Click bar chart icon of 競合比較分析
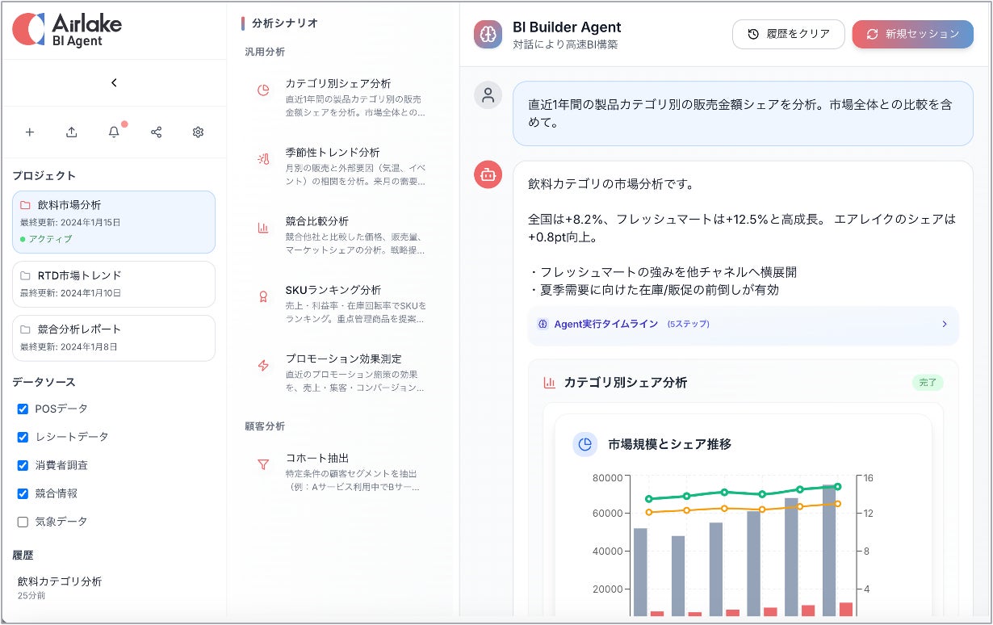993x625 pixels. 263,228
